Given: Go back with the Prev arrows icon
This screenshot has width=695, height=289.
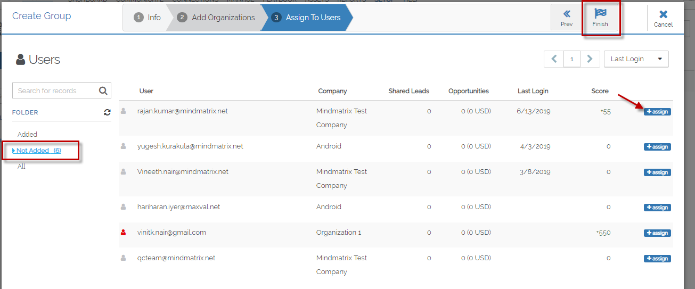Looking at the screenshot, I should 567,14.
